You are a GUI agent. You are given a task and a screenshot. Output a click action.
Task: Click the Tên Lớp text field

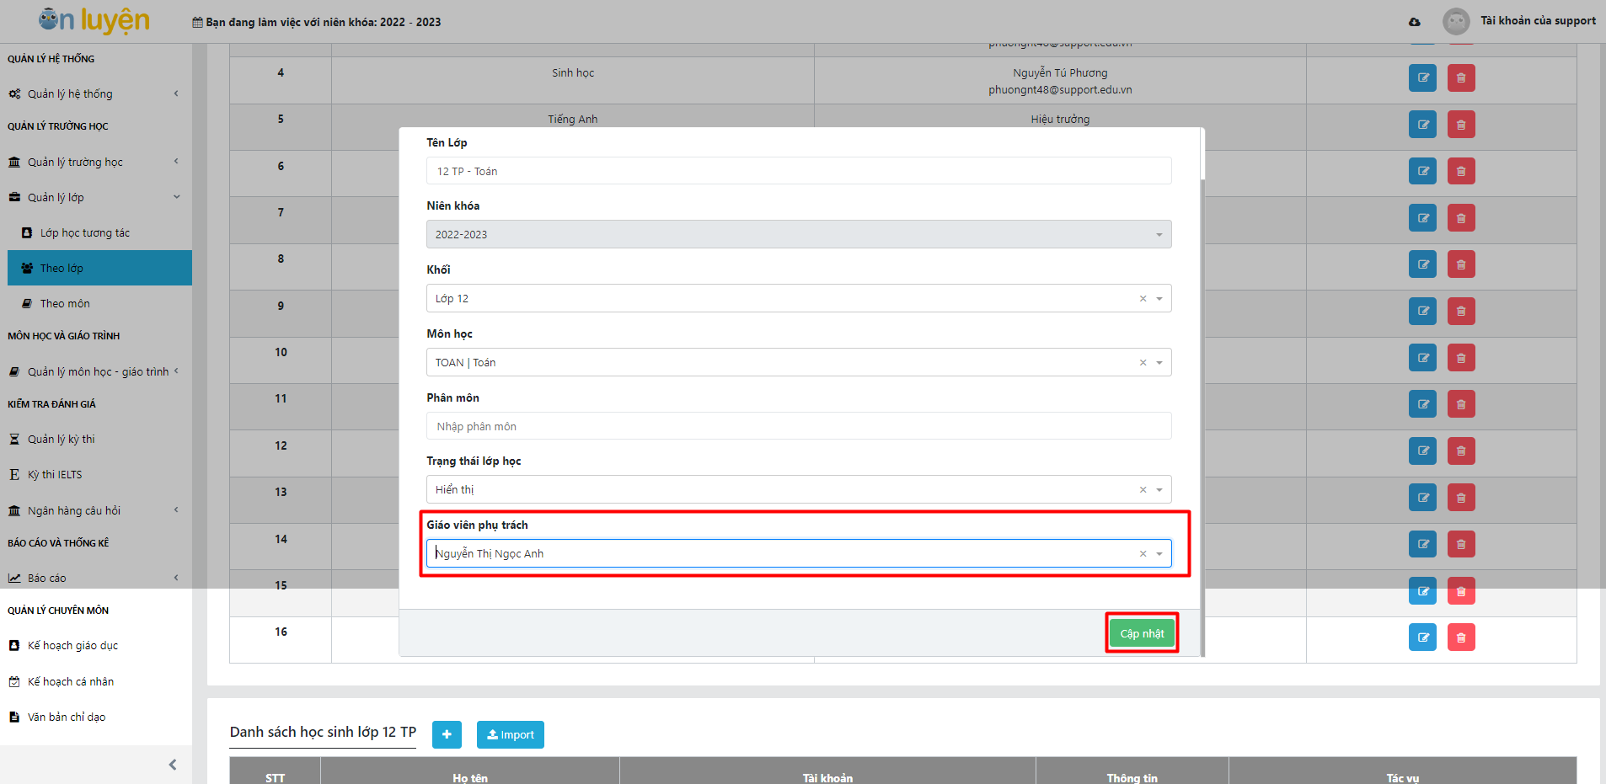tap(798, 171)
